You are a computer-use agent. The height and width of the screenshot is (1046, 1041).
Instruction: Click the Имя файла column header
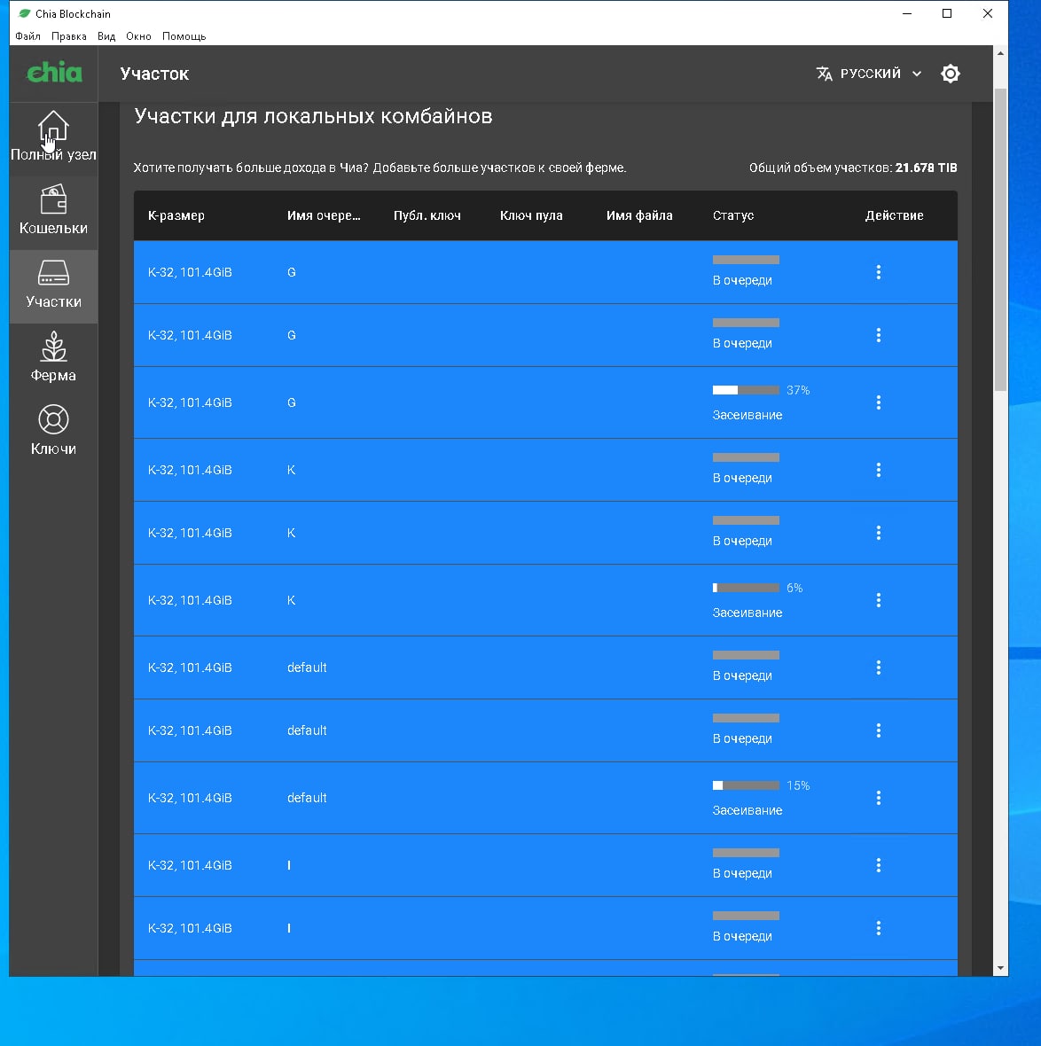pos(639,215)
